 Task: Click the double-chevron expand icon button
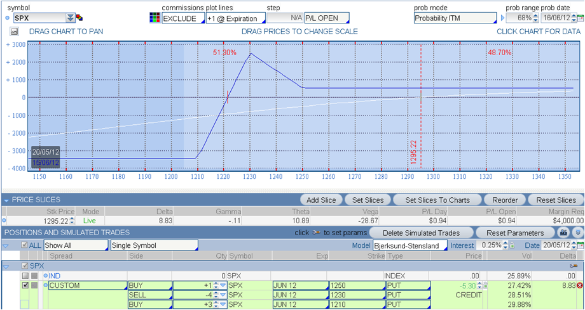click(578, 233)
